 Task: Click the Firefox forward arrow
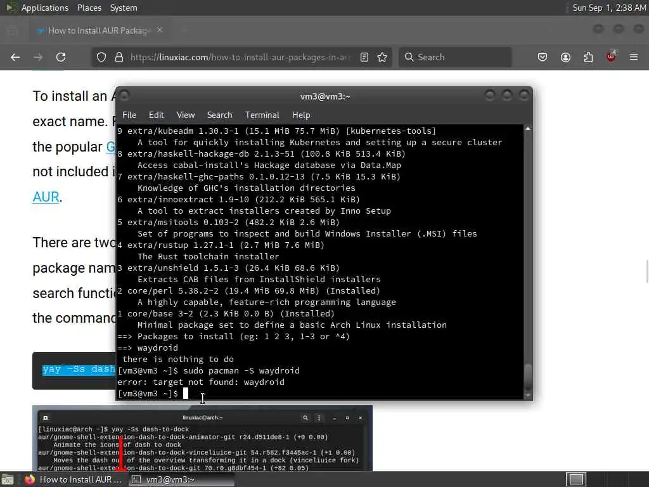point(38,57)
